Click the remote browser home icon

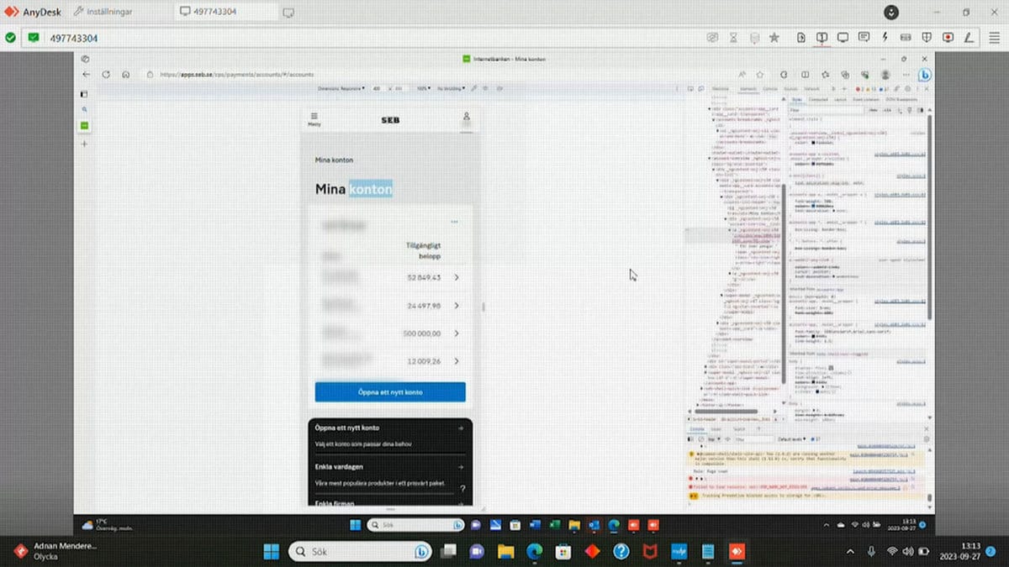(125, 74)
